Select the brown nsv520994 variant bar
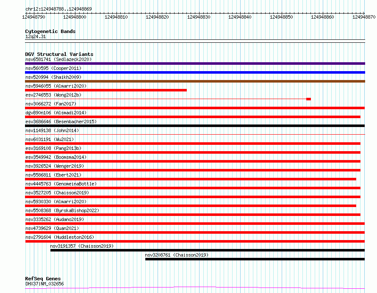Screen dimensions: 377x293 click(x=195, y=81)
